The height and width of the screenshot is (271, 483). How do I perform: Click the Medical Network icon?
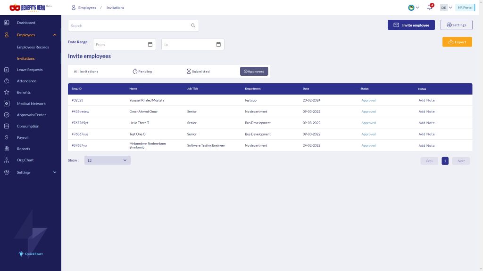[7, 104]
